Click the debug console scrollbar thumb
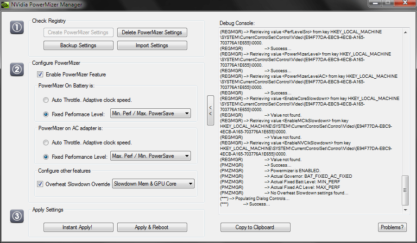This screenshot has width=417, height=243. click(405, 190)
